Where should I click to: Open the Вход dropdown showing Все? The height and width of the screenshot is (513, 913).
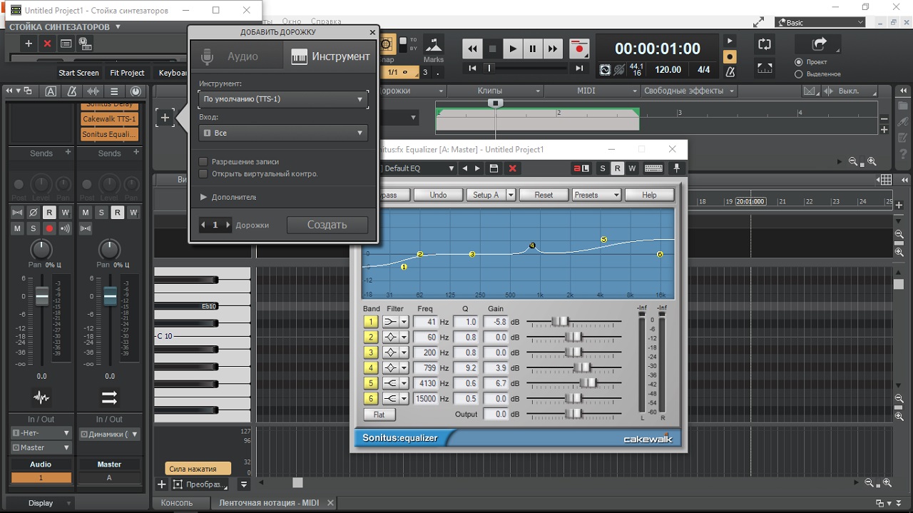click(283, 133)
